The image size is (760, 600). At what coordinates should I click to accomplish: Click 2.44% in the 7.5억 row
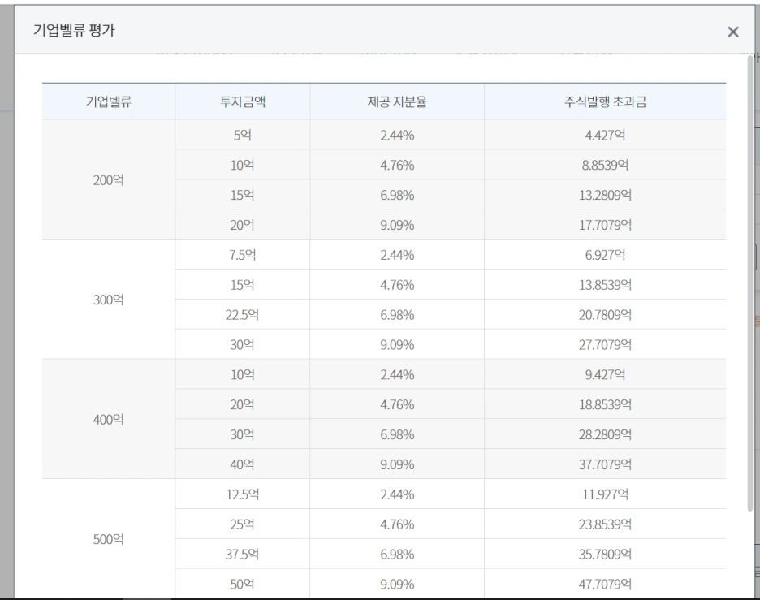click(x=397, y=254)
